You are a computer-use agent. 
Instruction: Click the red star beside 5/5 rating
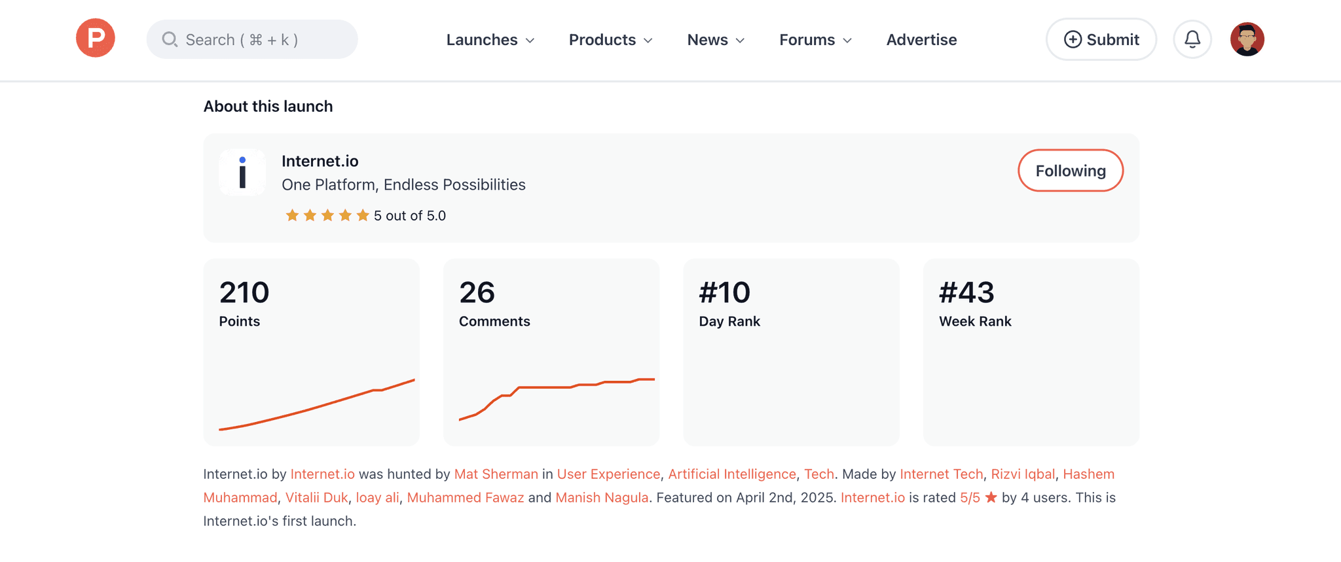tap(991, 497)
